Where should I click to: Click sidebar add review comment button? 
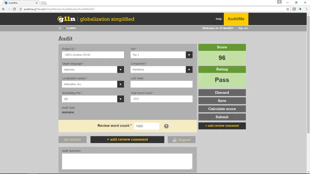click(x=222, y=126)
